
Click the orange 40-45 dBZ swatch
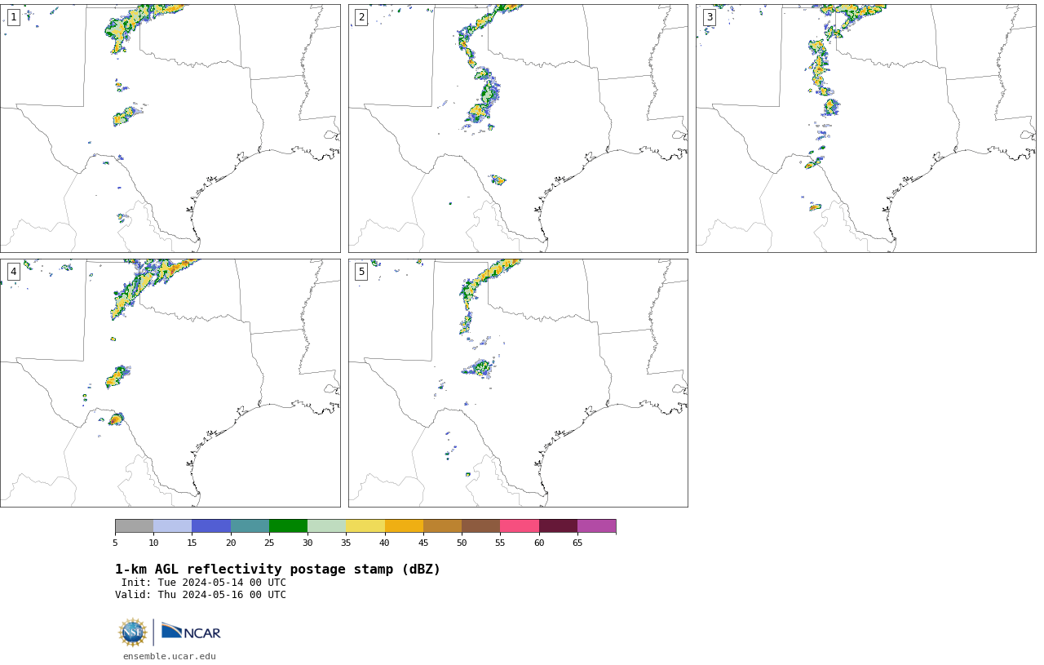click(404, 525)
